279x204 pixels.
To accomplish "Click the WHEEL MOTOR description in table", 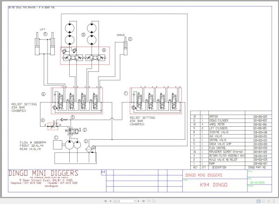I will click(x=217, y=124).
